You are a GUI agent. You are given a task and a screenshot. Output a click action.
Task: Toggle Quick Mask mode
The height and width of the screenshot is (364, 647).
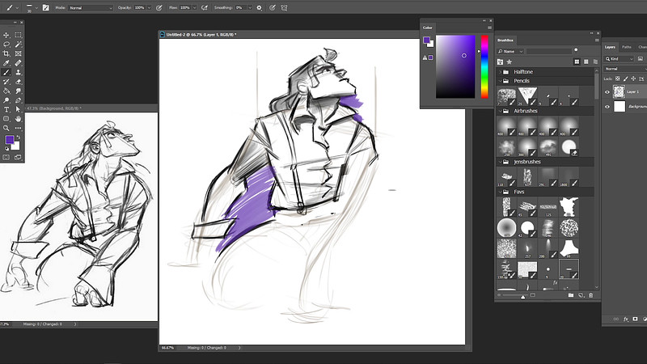tap(6, 157)
